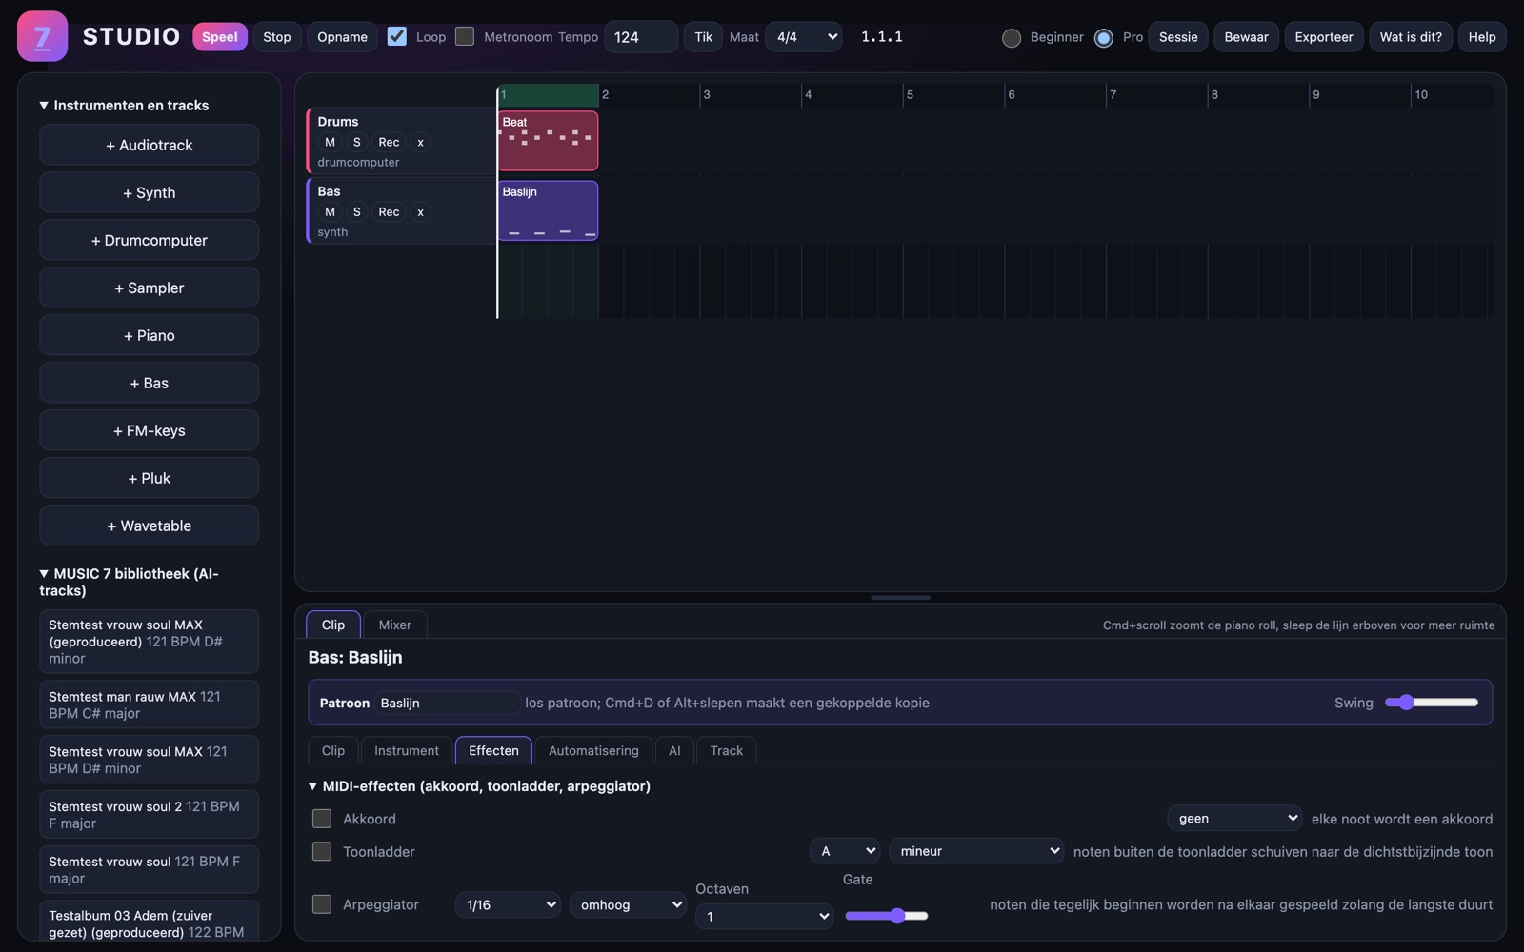This screenshot has height=952, width=1524.
Task: Open the Automatisering sub-tab
Action: [593, 750]
